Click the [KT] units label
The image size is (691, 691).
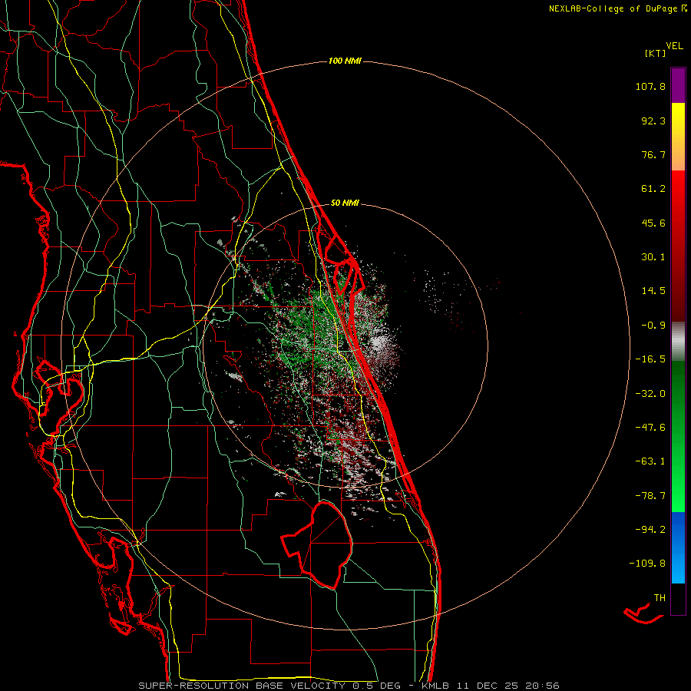(x=655, y=54)
